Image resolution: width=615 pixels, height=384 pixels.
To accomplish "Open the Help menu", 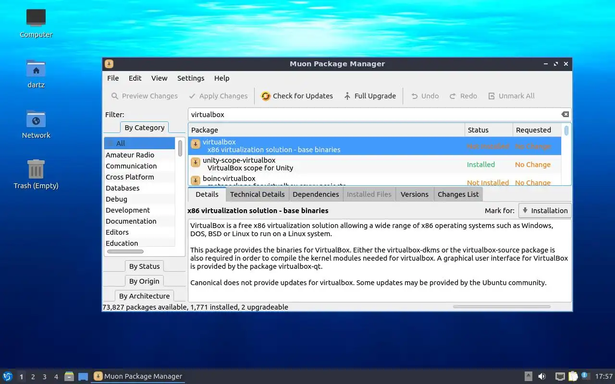I will pyautogui.click(x=222, y=78).
